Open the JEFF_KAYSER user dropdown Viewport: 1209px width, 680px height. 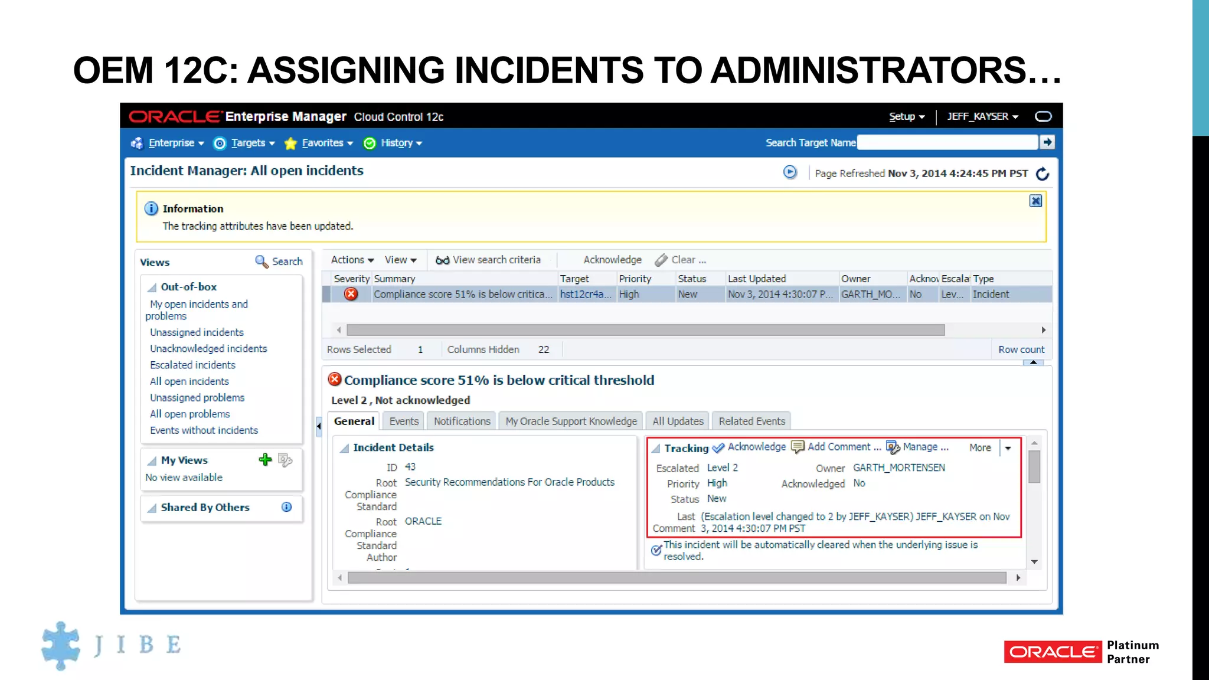pyautogui.click(x=983, y=116)
